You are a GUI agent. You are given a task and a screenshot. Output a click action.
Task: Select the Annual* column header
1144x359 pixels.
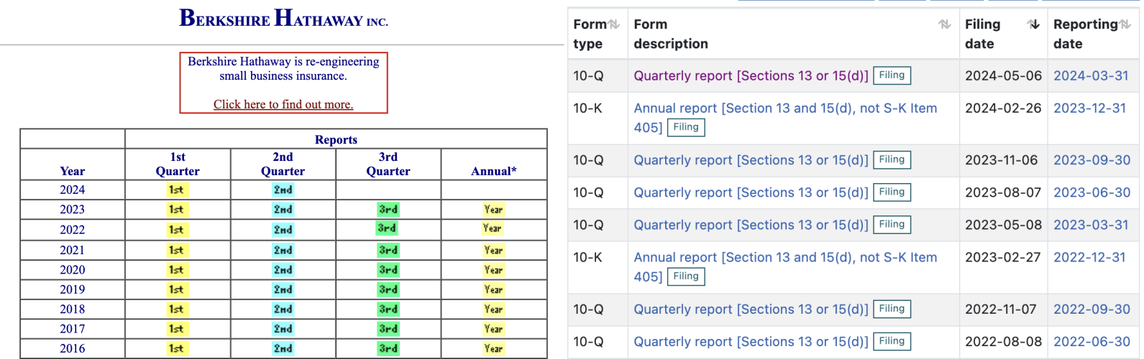tap(494, 164)
